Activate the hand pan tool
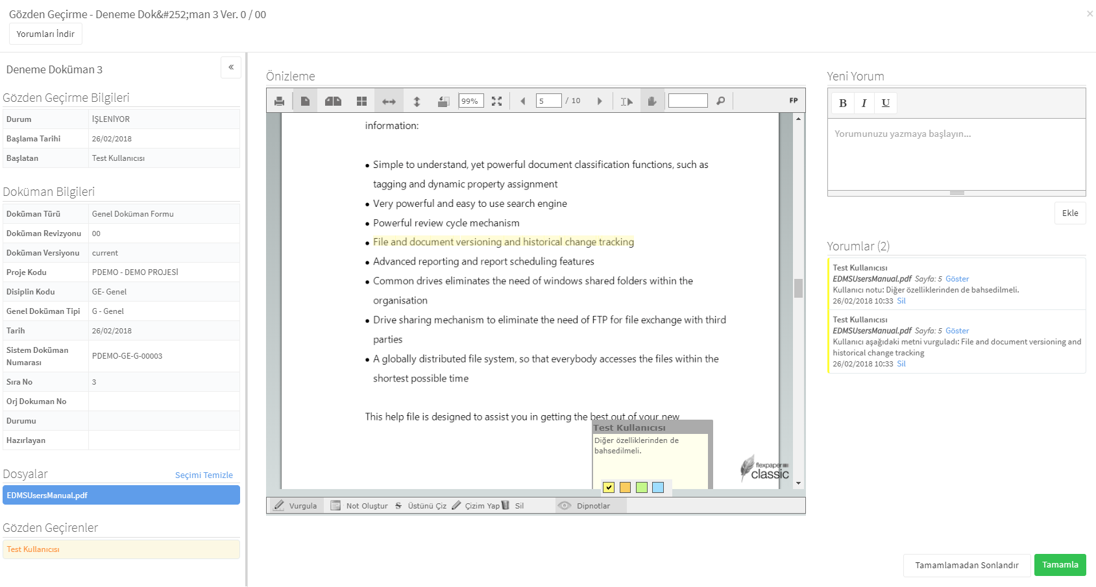1096x587 pixels. [x=652, y=101]
